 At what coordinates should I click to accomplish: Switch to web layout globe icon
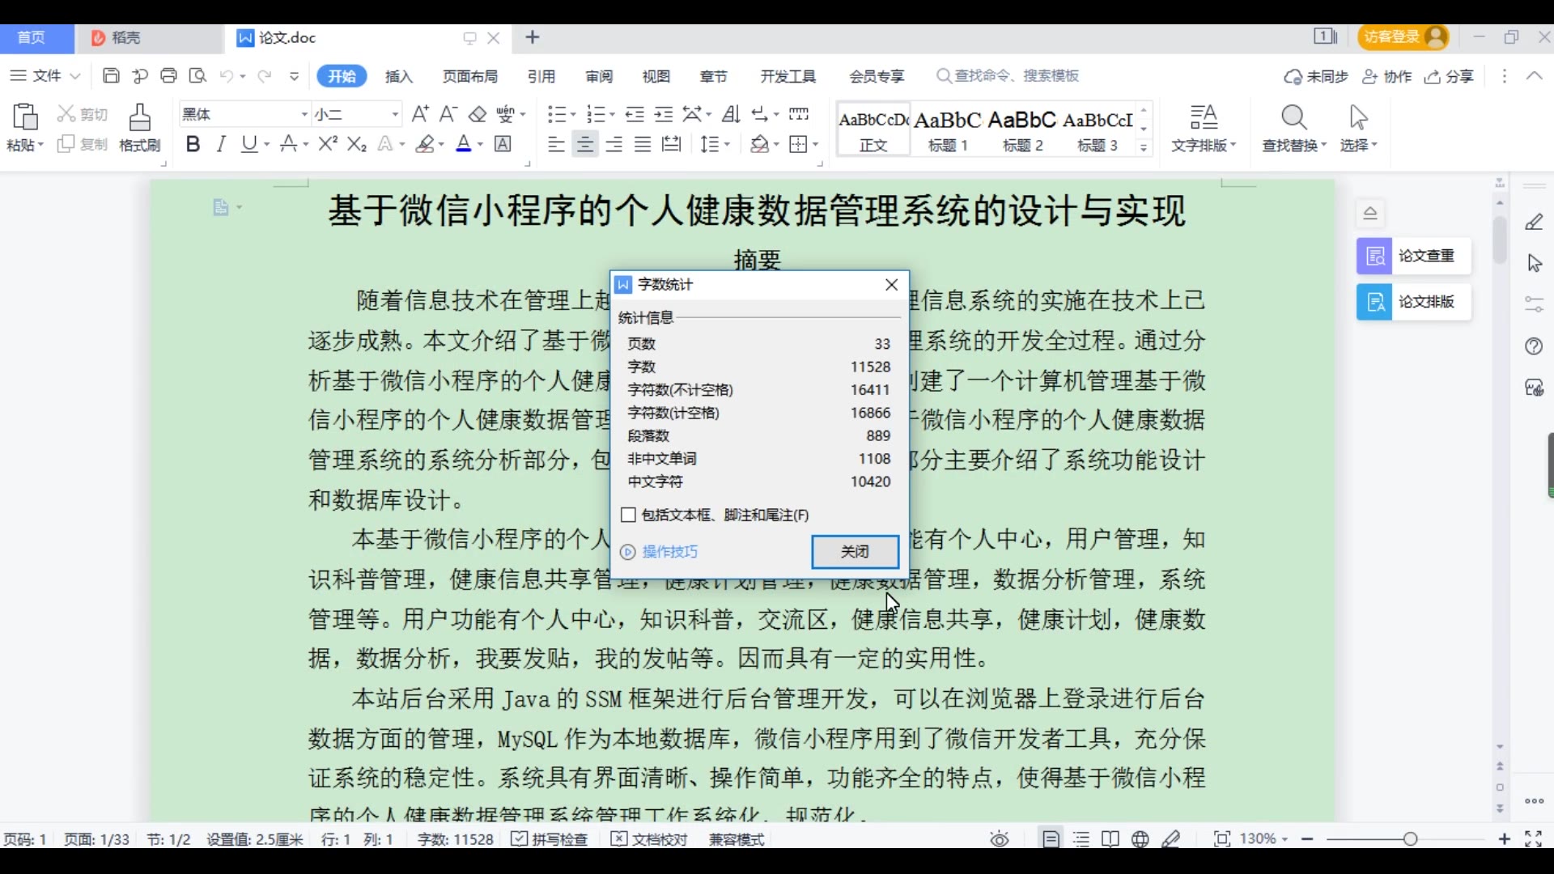point(1140,839)
